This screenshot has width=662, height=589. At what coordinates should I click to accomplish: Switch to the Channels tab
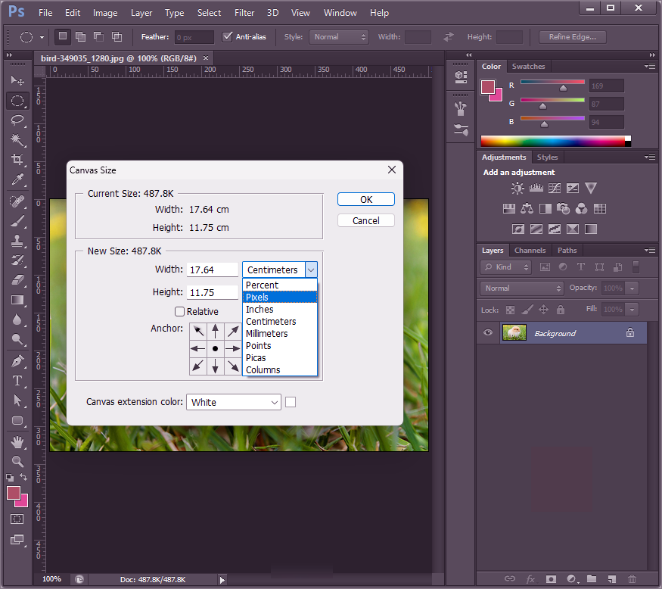pyautogui.click(x=530, y=251)
